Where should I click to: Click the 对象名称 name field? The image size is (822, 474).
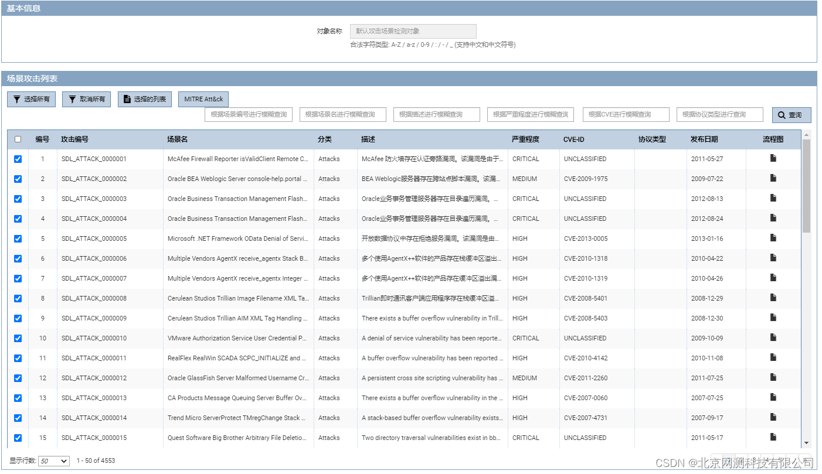[413, 31]
